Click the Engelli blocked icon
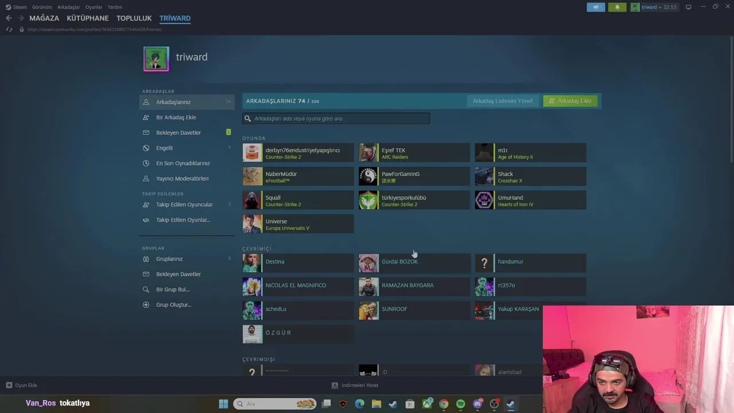The width and height of the screenshot is (734, 413). [x=146, y=148]
